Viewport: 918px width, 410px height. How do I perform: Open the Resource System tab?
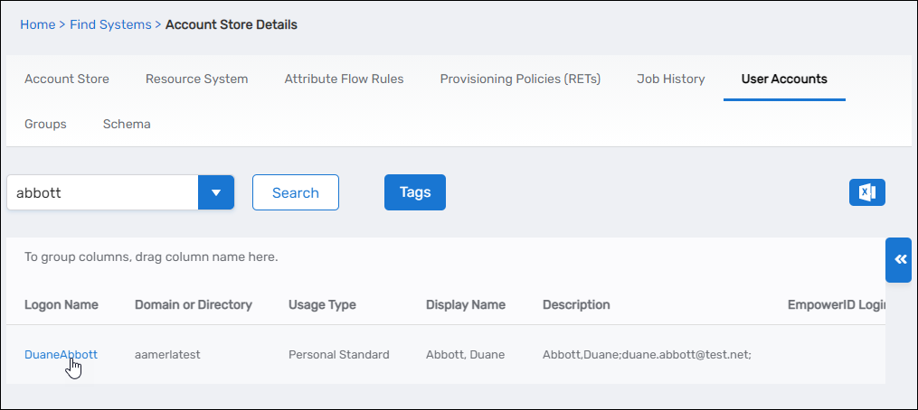(x=196, y=79)
